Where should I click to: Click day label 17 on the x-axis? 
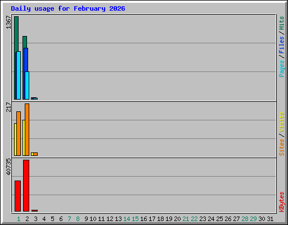(x=152, y=219)
